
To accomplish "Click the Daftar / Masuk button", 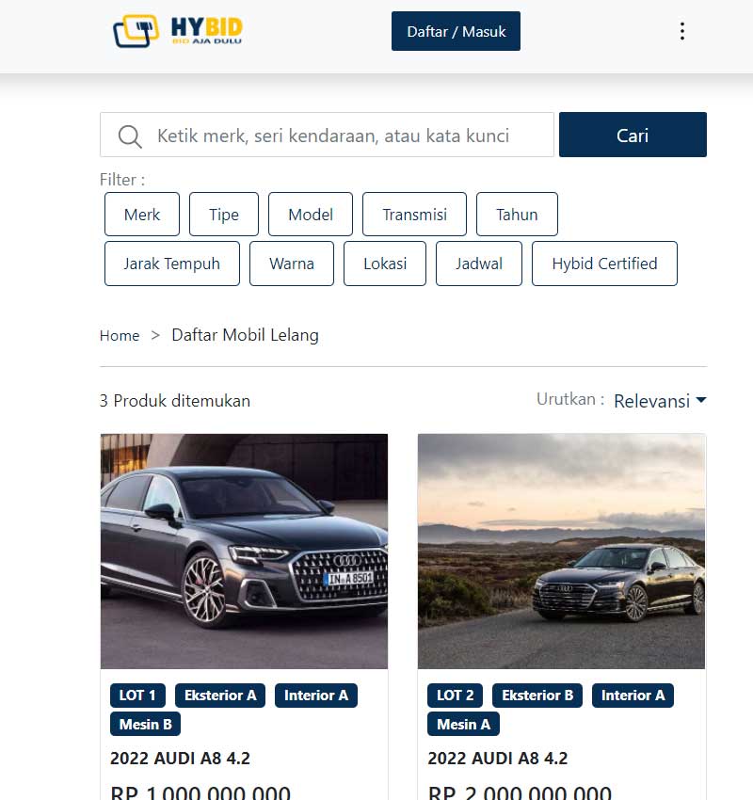I will point(456,31).
